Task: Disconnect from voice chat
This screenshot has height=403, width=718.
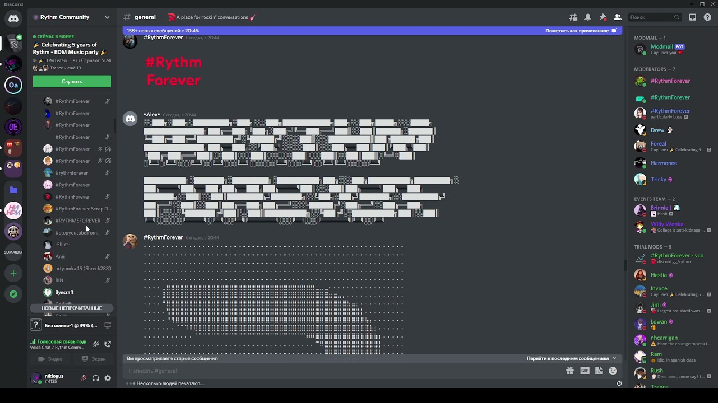Action: coord(108,344)
